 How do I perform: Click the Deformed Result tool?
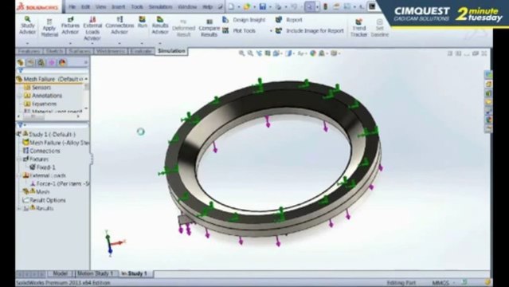(183, 28)
